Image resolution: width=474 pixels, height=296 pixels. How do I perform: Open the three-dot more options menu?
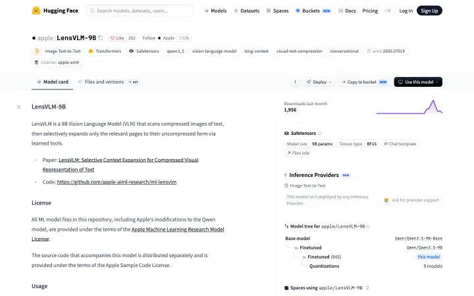point(296,82)
